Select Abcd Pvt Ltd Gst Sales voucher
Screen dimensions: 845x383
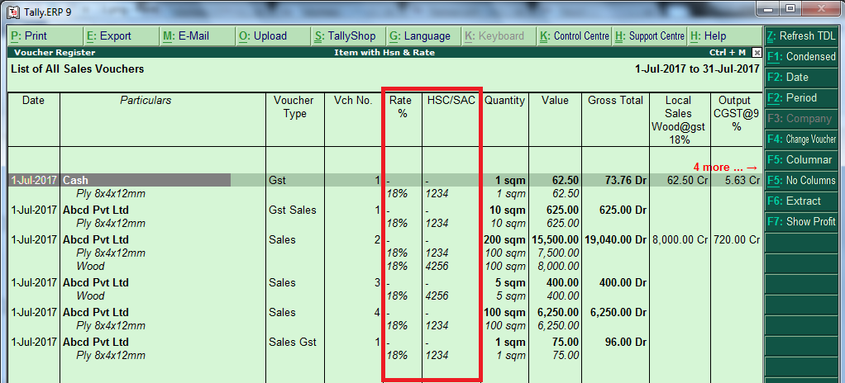pos(385,210)
